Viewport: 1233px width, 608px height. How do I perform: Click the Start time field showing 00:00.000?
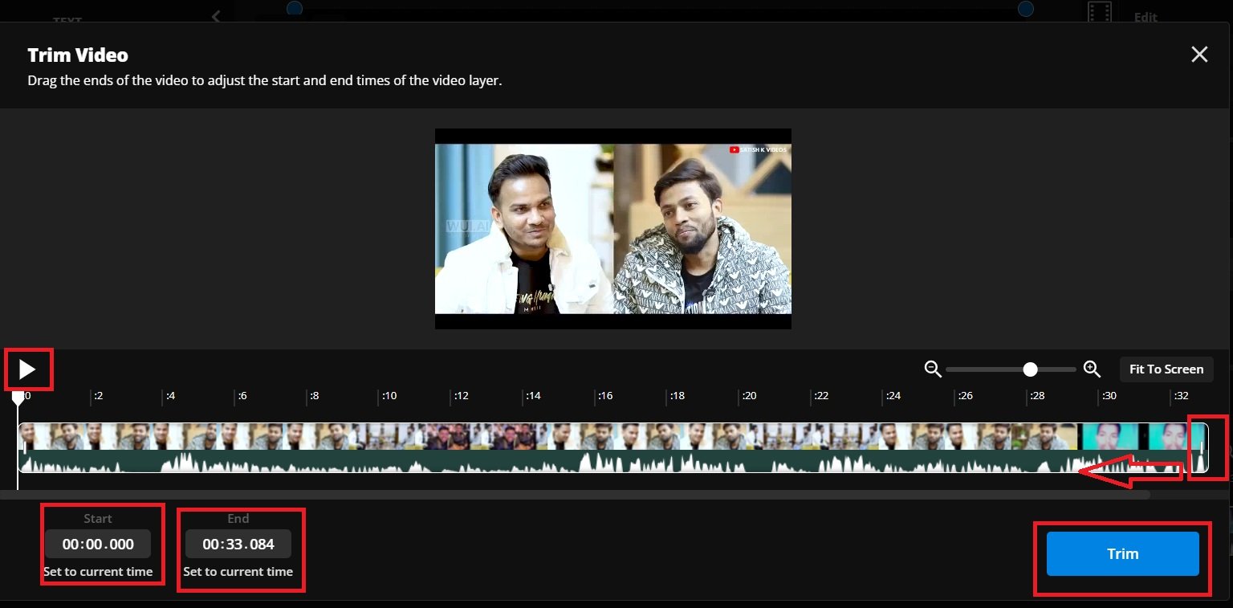coord(98,544)
